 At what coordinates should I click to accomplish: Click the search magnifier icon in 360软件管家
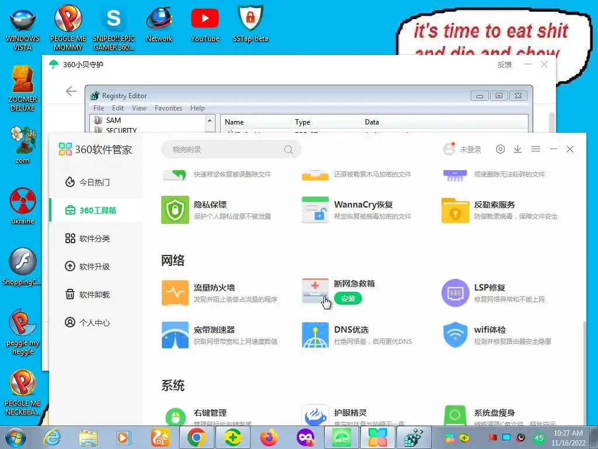288,150
